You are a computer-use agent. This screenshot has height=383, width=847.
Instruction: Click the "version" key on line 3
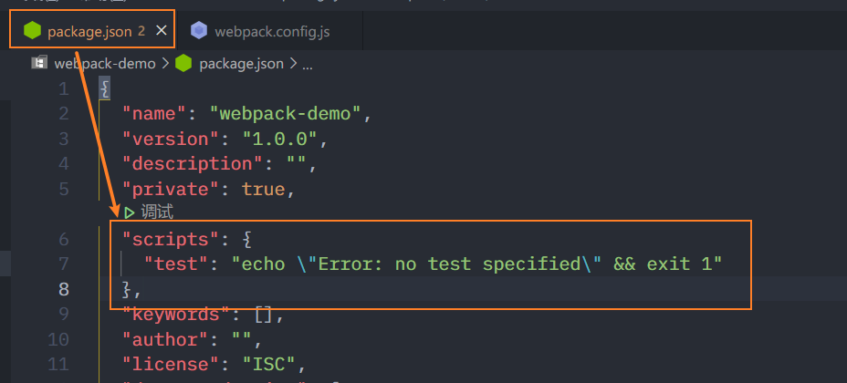[172, 140]
